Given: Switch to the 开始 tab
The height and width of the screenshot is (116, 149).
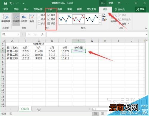Looking at the screenshot, I should pyautogui.click(x=16, y=9).
